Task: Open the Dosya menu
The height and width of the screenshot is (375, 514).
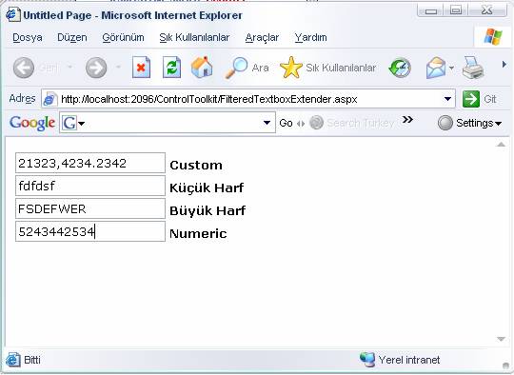Action: click(x=28, y=37)
